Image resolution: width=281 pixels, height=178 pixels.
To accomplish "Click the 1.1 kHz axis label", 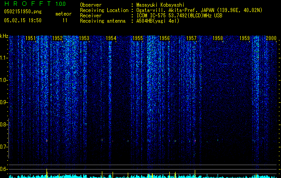I will click(x=4, y=58).
